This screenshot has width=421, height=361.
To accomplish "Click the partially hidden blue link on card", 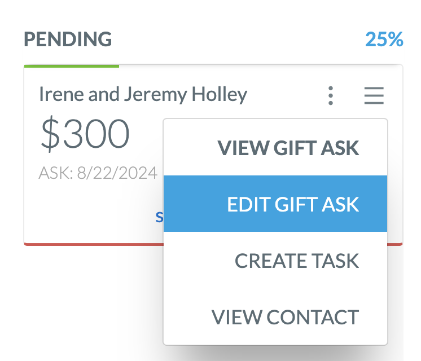I will (x=159, y=217).
